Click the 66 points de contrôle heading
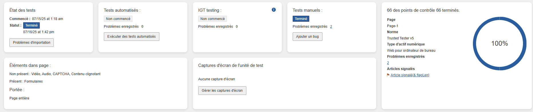This screenshot has width=533, height=112. click(423, 10)
